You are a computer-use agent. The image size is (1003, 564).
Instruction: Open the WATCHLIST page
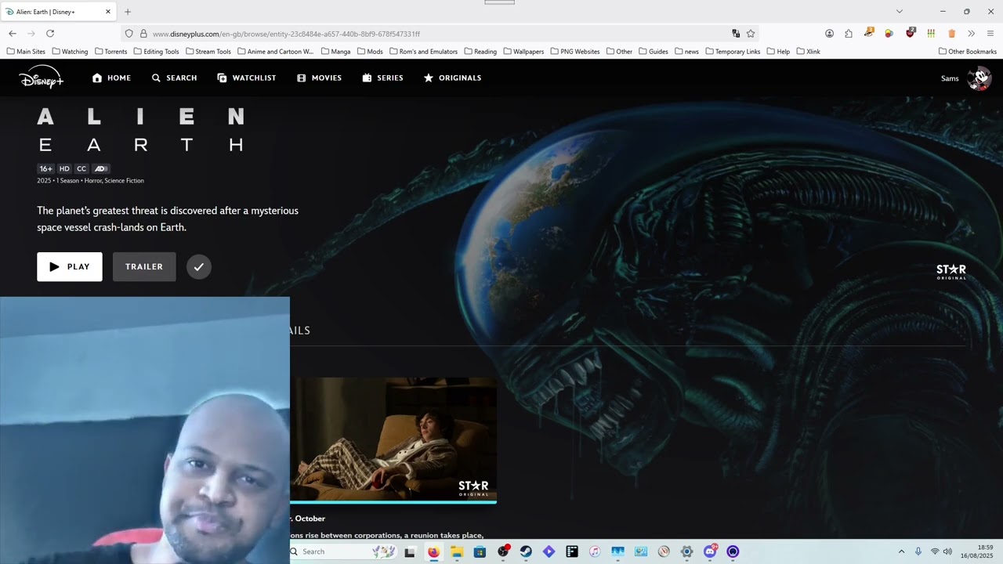(246, 78)
